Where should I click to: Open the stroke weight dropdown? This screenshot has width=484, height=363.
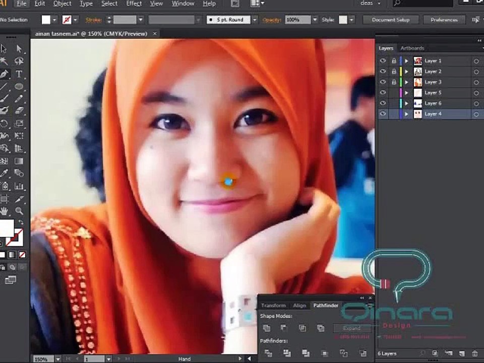click(x=141, y=20)
